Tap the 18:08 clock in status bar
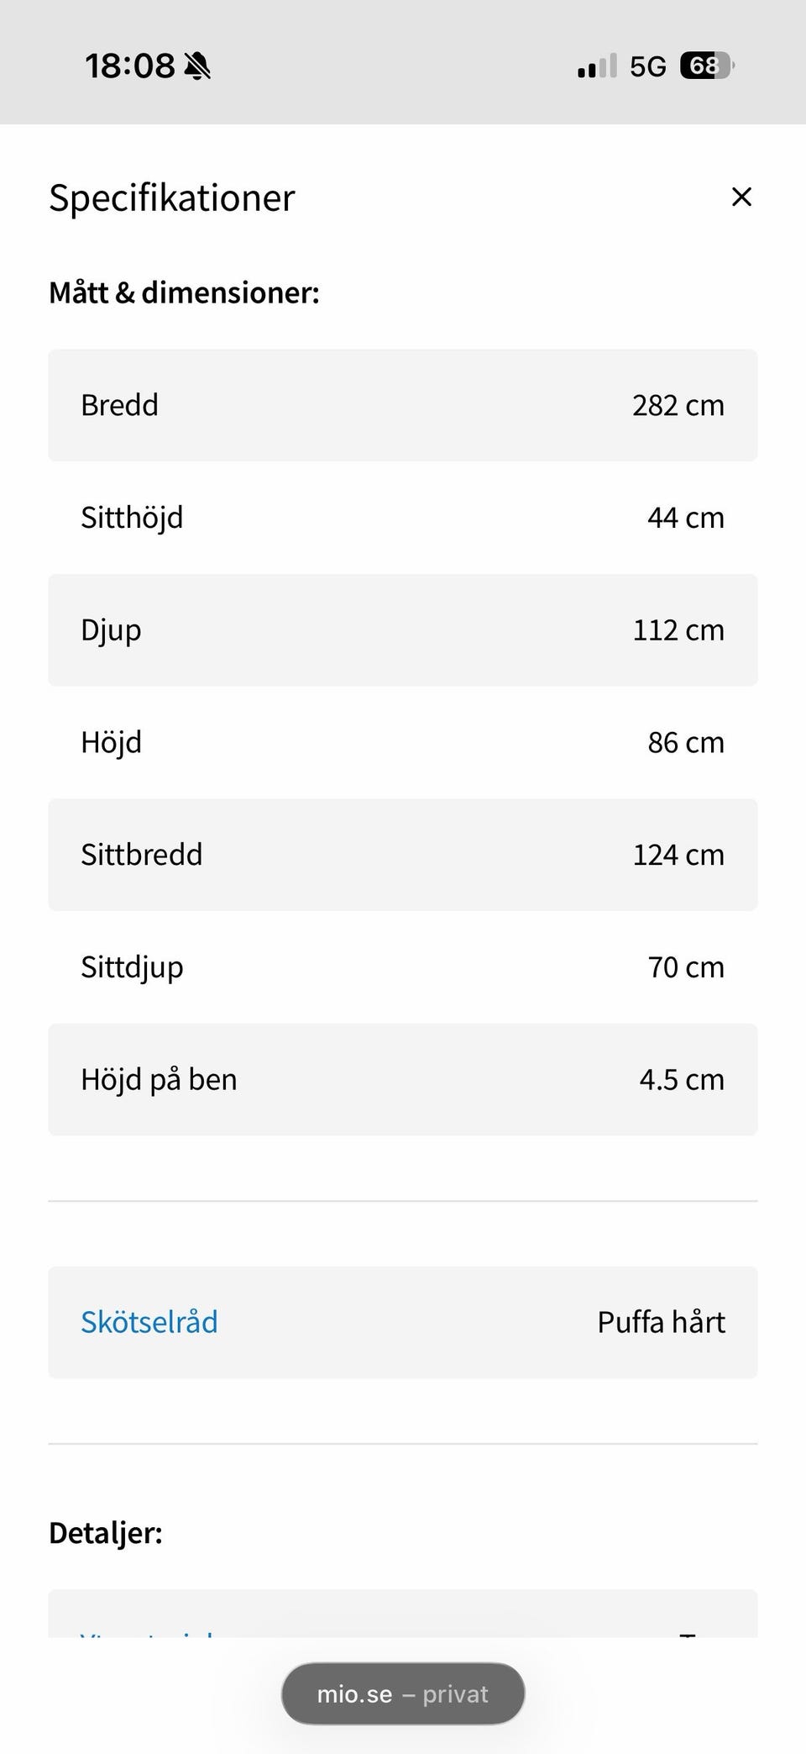The height and width of the screenshot is (1754, 806). 129,66
